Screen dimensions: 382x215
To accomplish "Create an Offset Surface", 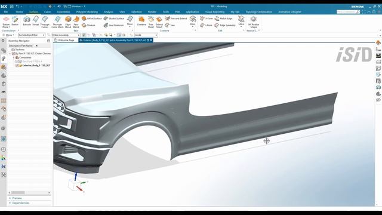I will 91,19.
